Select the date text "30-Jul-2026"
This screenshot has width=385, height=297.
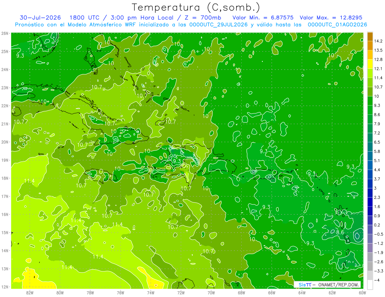coord(40,17)
